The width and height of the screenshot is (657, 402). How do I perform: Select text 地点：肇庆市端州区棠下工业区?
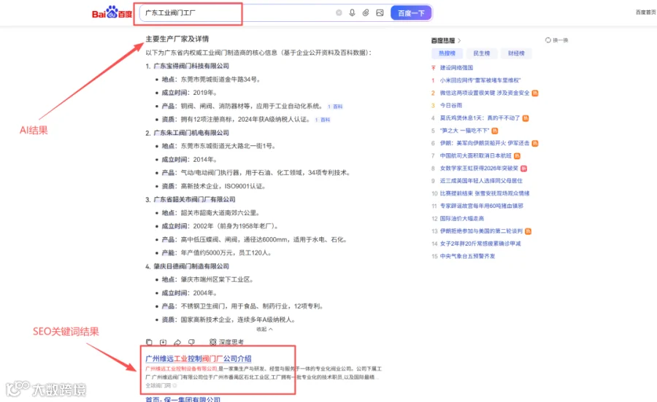[207, 279]
